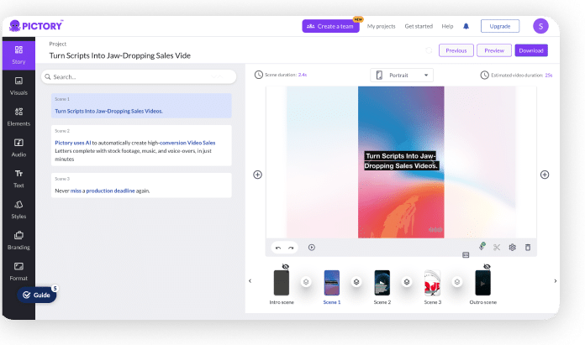Image resolution: width=585 pixels, height=345 pixels.
Task: Select Scene 3 thumbnail
Action: click(x=432, y=283)
